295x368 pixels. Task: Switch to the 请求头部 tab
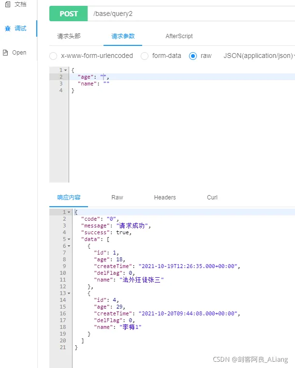tap(69, 36)
